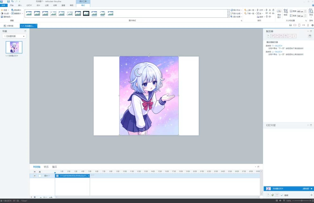Switch to the 开始 ribbon tab
Viewport: 314px width, 203px height.
(12, 5)
